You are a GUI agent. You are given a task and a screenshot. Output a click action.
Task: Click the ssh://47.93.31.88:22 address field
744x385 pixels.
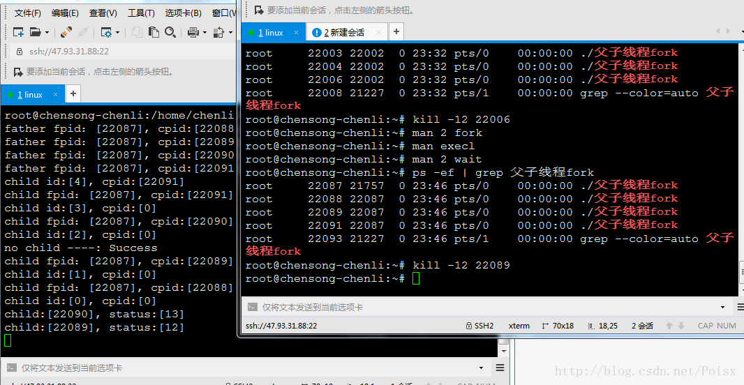[x=122, y=51]
